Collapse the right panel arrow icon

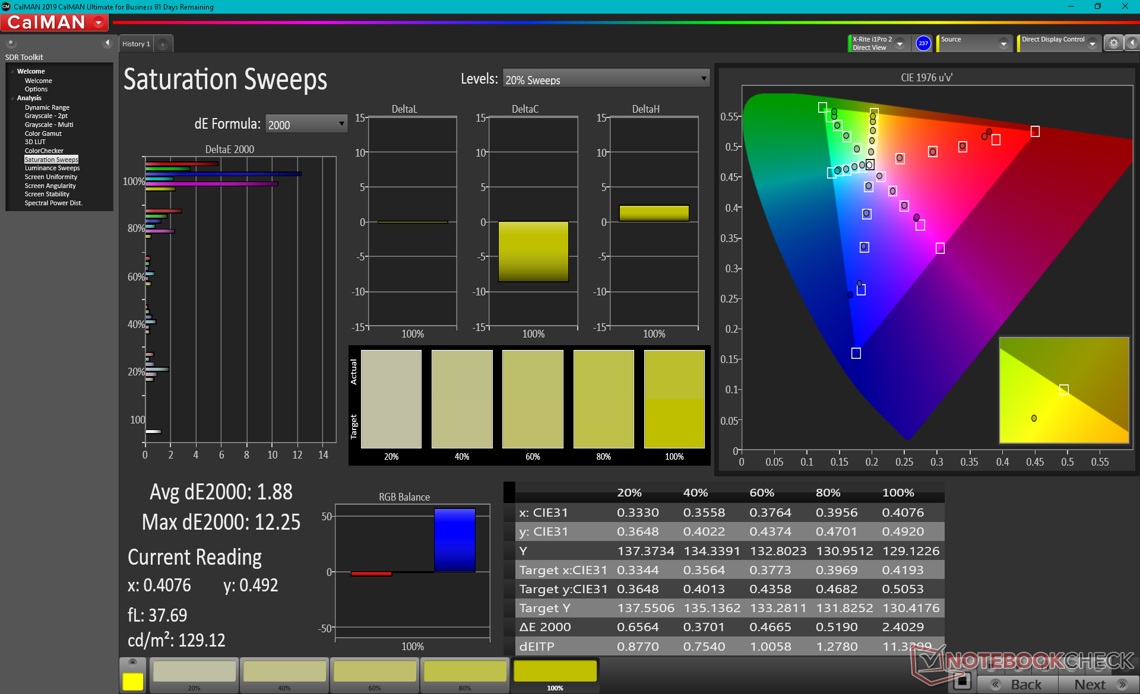[1132, 43]
